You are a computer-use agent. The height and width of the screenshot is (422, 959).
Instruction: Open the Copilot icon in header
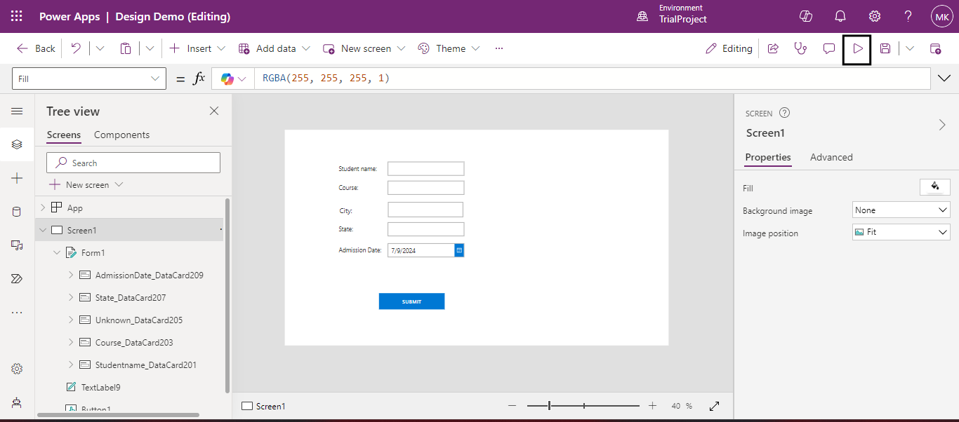coord(806,16)
